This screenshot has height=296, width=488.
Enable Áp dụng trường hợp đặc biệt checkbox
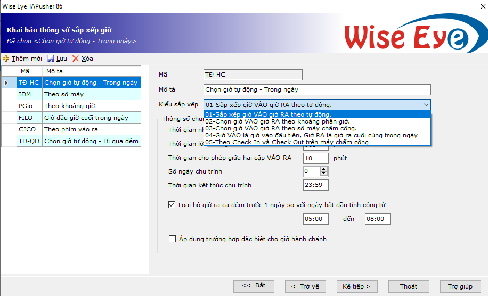[172, 239]
